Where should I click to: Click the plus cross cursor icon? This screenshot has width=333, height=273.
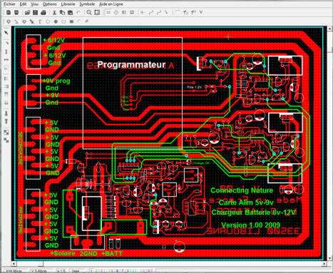[x=143, y=12]
